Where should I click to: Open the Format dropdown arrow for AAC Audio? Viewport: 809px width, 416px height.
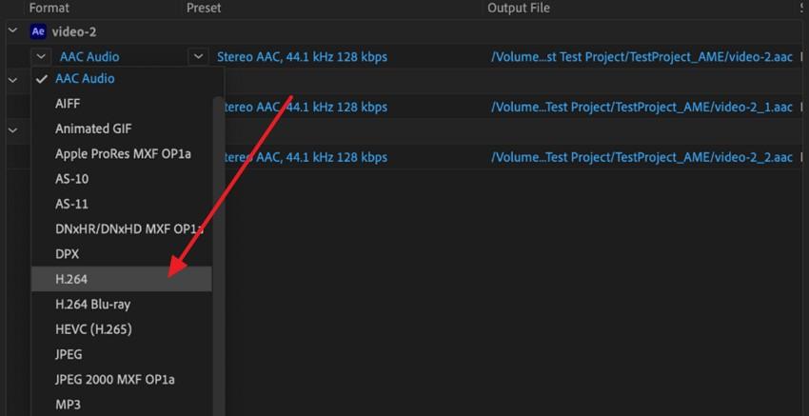[x=41, y=56]
